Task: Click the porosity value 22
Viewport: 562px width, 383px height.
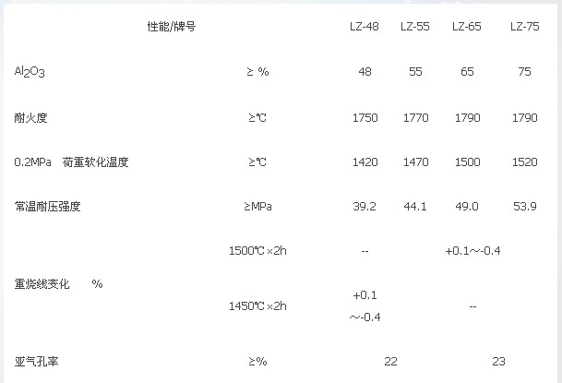Action: 390,362
